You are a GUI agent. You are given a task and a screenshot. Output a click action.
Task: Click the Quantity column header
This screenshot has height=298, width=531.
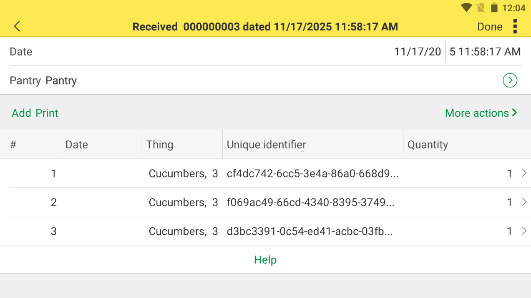[428, 144]
